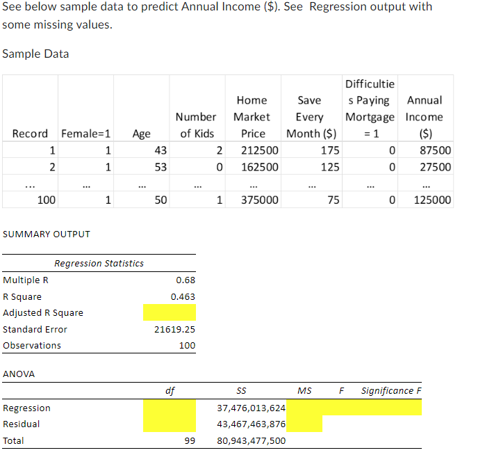Click Total SS value 80,943,477,500
Screen dimensions: 485x455
tap(251, 441)
